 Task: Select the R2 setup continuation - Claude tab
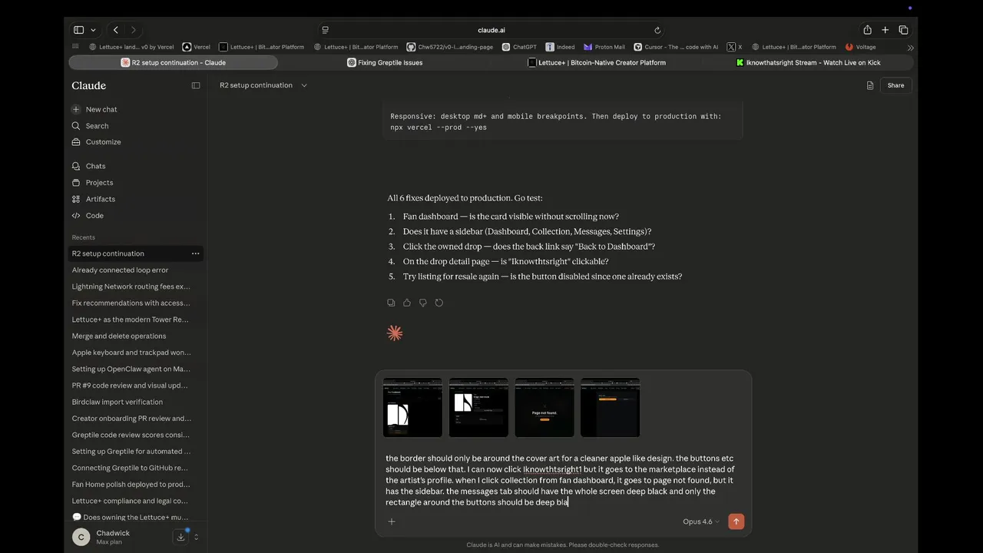(x=173, y=62)
